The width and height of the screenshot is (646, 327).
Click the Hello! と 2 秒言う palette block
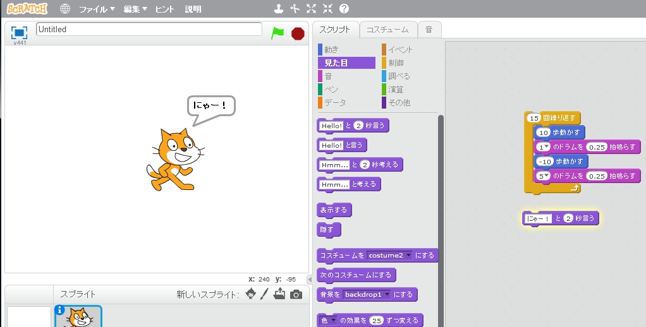pos(353,126)
